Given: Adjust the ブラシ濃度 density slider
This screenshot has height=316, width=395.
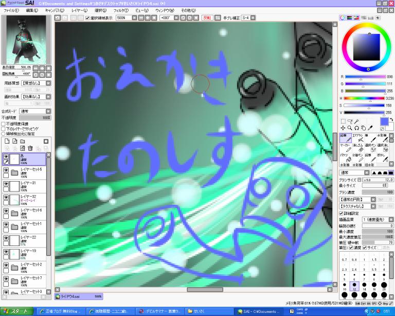Looking at the screenshot, I should point(378,192).
